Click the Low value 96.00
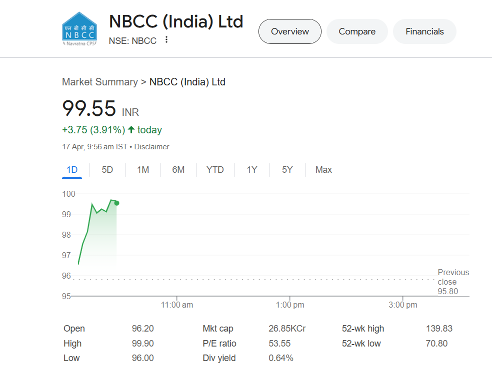 click(x=143, y=358)
